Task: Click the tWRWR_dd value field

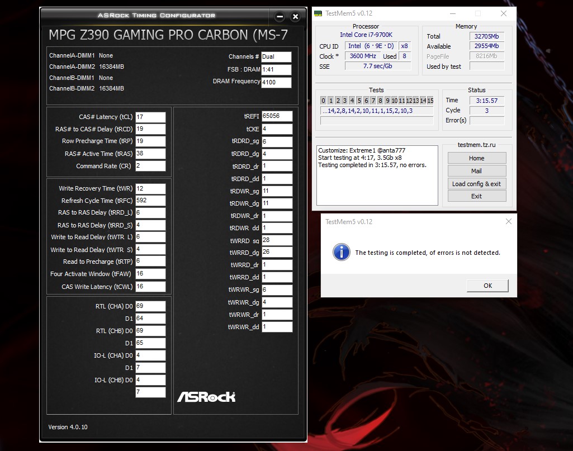Action: [277, 327]
